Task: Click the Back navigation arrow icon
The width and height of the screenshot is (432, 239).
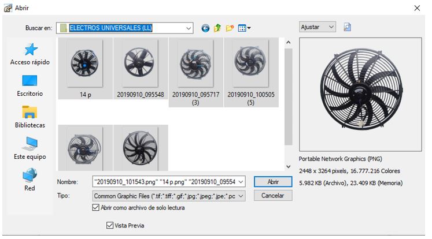Action: pyautogui.click(x=205, y=28)
